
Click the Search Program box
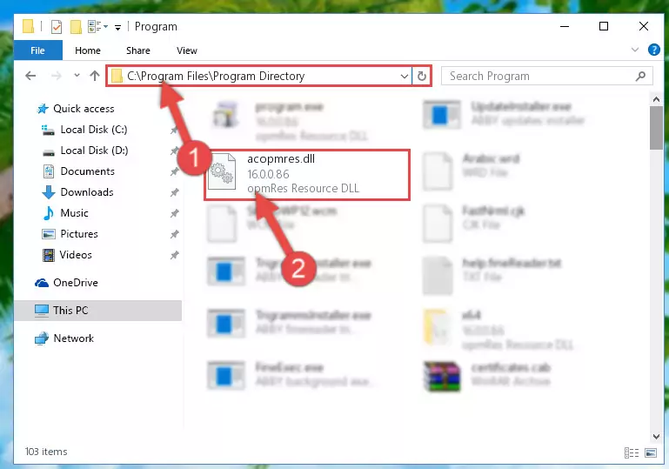(x=546, y=76)
